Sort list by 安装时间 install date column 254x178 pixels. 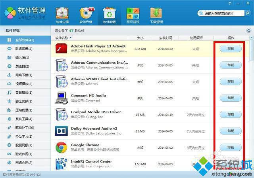(165, 38)
